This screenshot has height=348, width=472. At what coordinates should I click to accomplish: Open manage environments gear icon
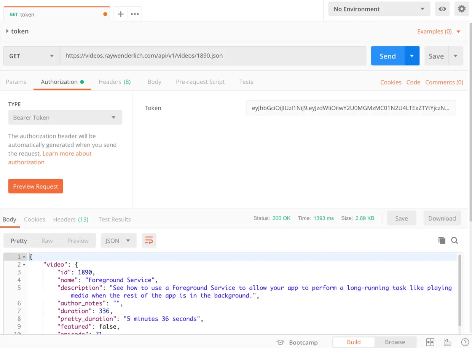[x=462, y=9]
